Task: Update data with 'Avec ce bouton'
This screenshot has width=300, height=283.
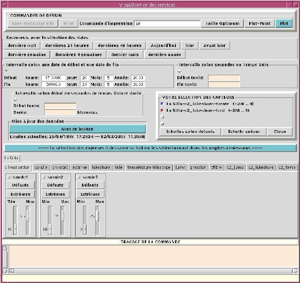Action: 77,129
